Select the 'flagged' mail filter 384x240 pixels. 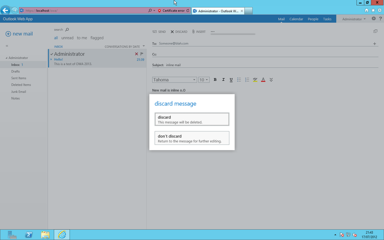point(97,38)
